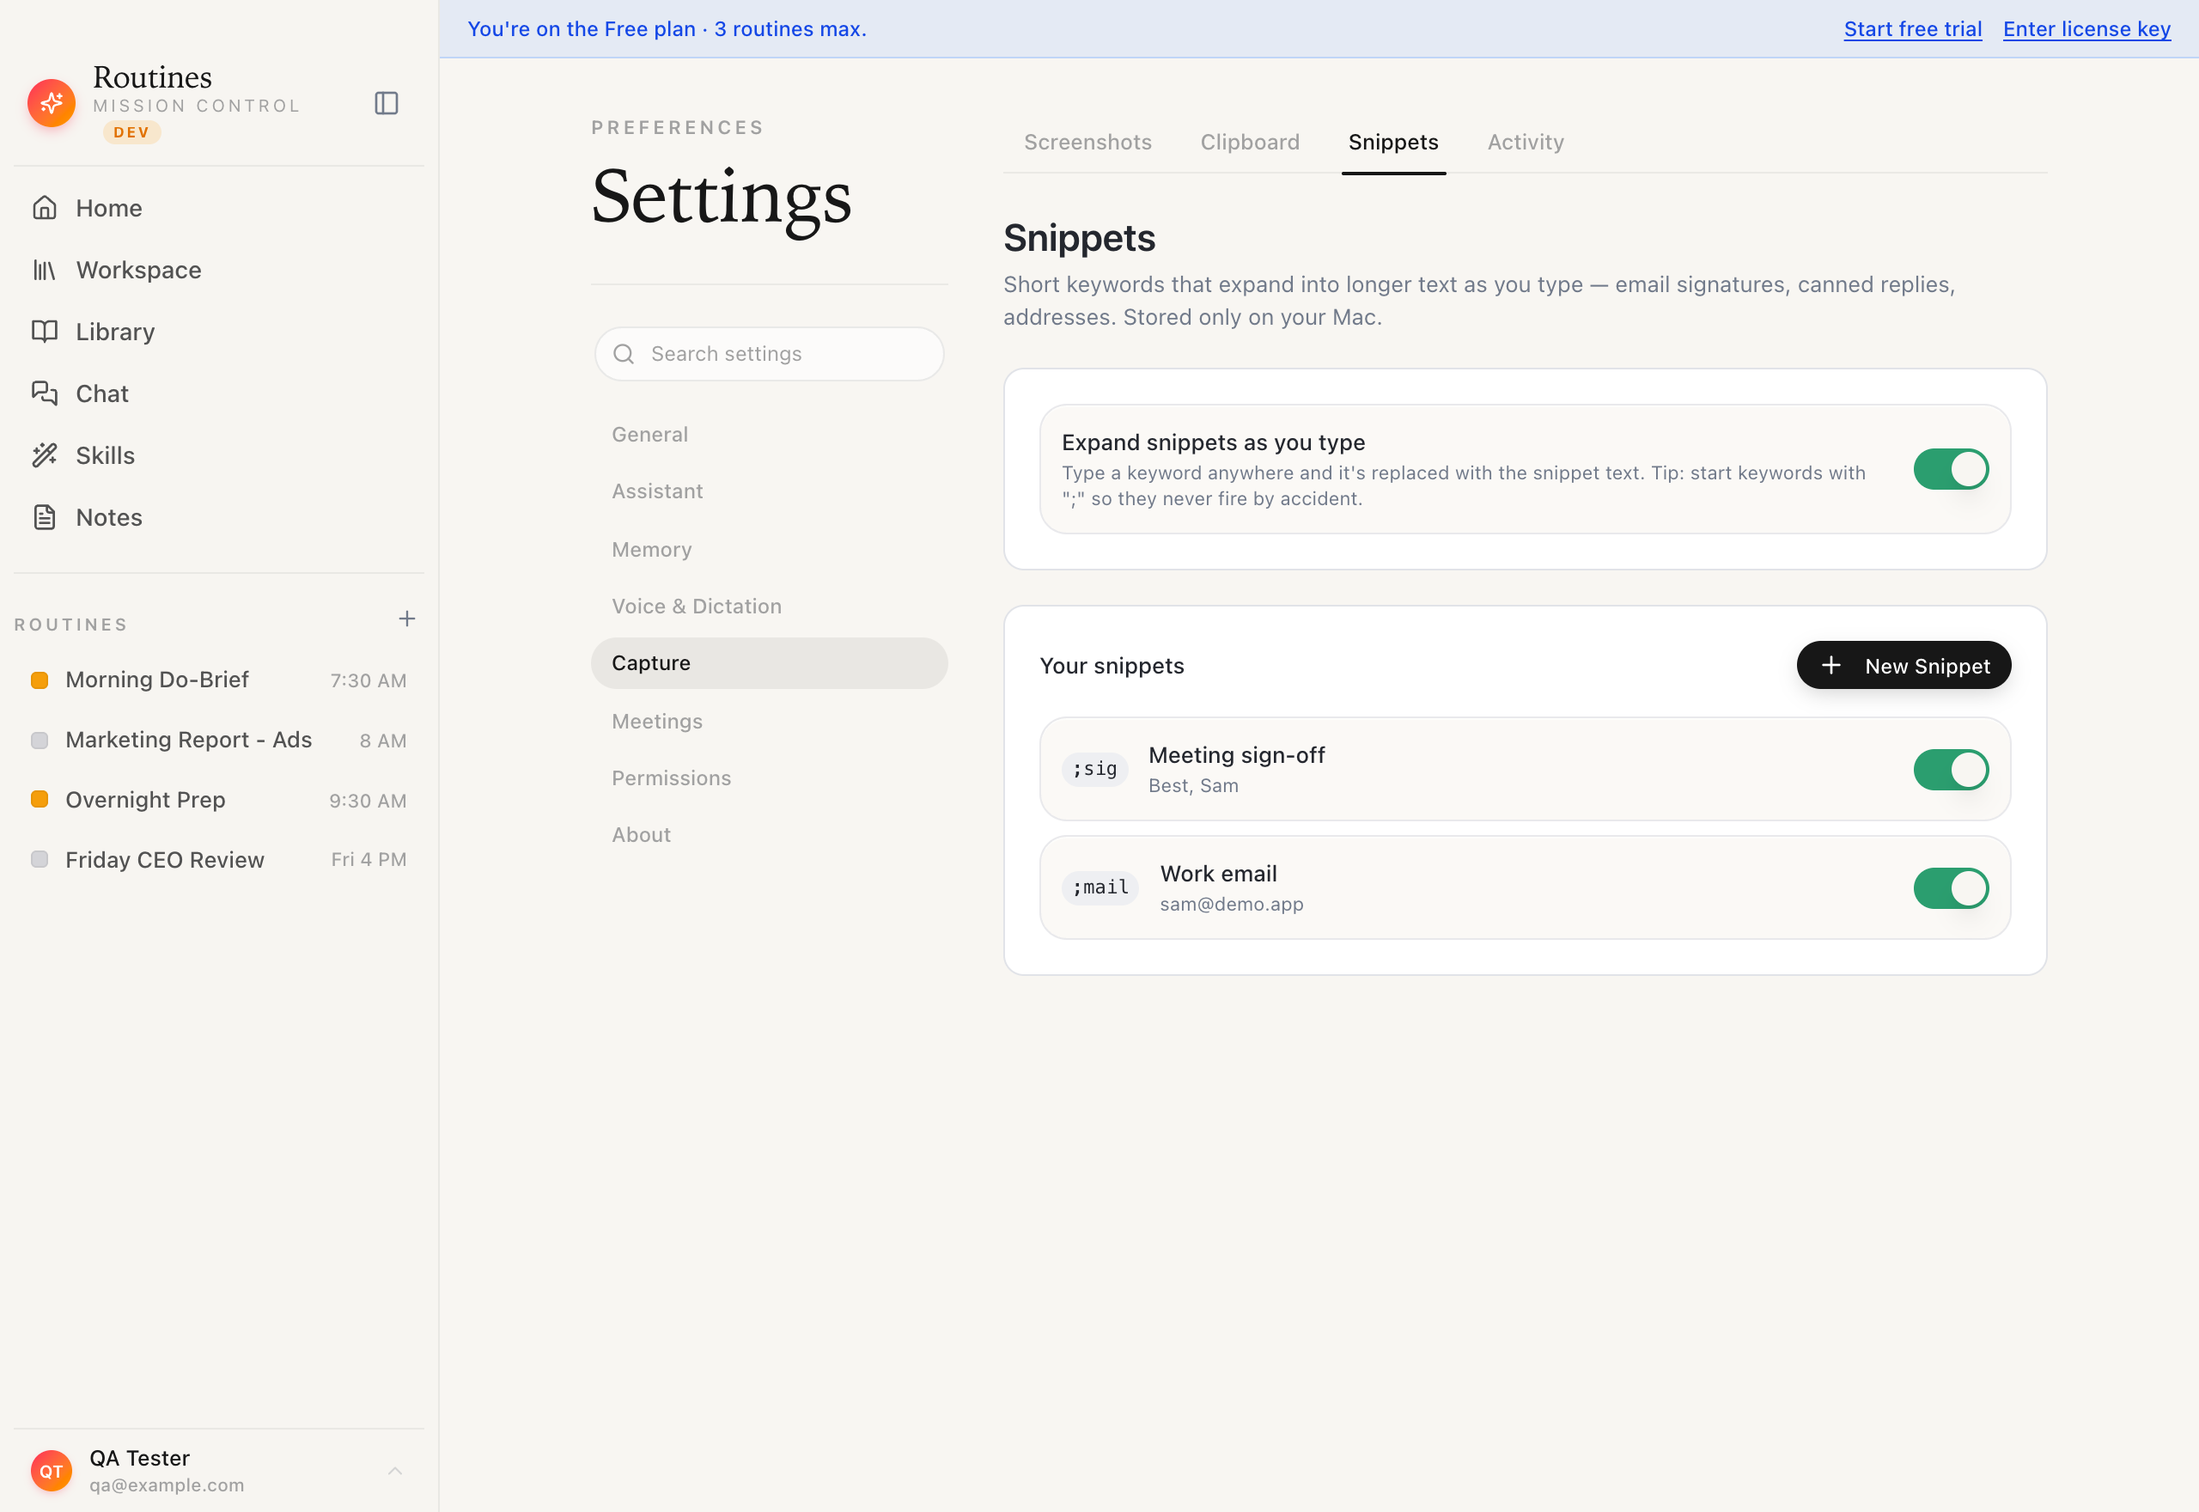Toggle off the Work email snippet
2199x1512 pixels.
pos(1951,887)
